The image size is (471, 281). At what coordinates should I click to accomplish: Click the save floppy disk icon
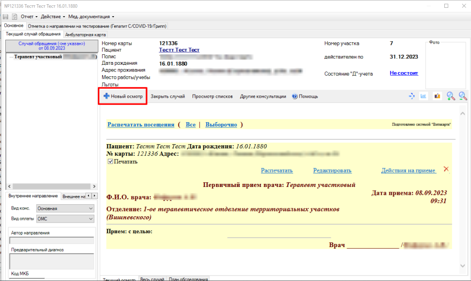tap(5, 17)
